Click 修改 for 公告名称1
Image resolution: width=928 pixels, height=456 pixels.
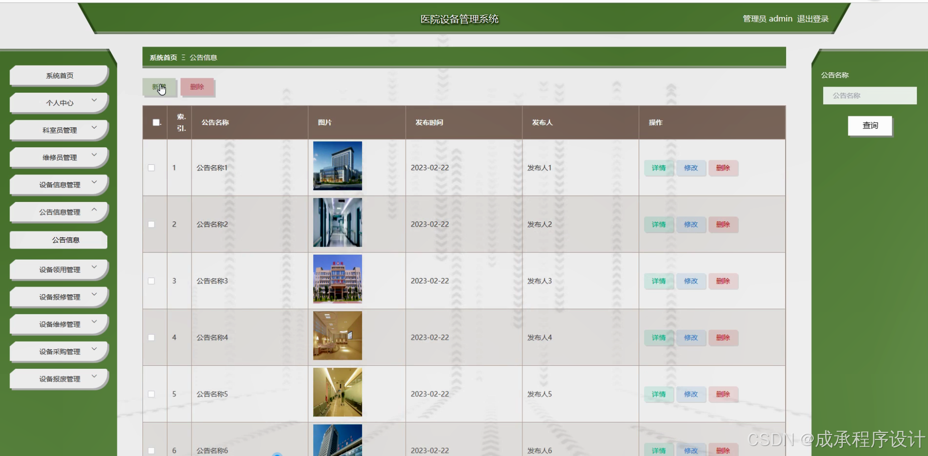691,168
